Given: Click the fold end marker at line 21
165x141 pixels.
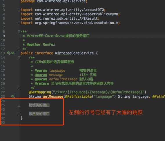Looking at the screenshot, I should [x=19, y=88].
